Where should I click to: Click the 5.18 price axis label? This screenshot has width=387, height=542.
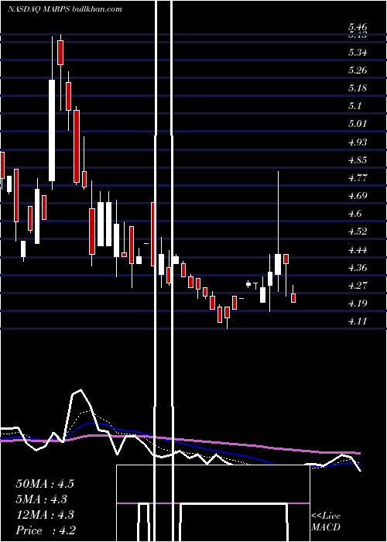pyautogui.click(x=358, y=88)
